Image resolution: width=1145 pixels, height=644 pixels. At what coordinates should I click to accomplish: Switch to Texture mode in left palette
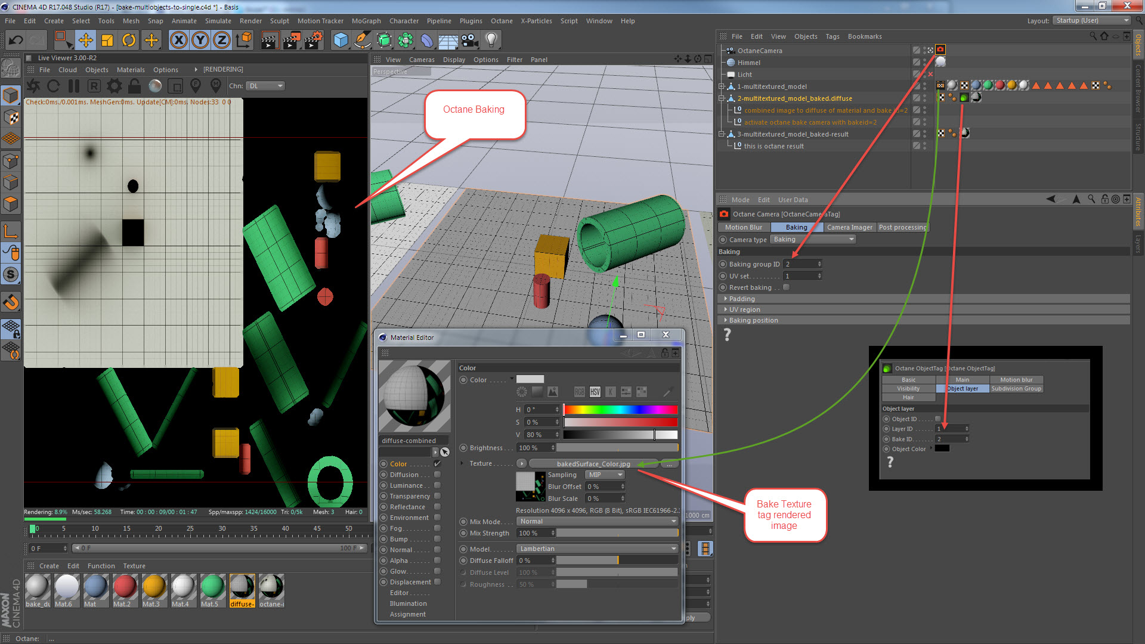[x=11, y=117]
